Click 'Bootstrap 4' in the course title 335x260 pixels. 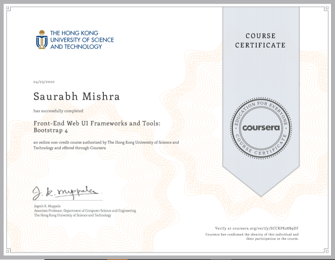pos(51,130)
